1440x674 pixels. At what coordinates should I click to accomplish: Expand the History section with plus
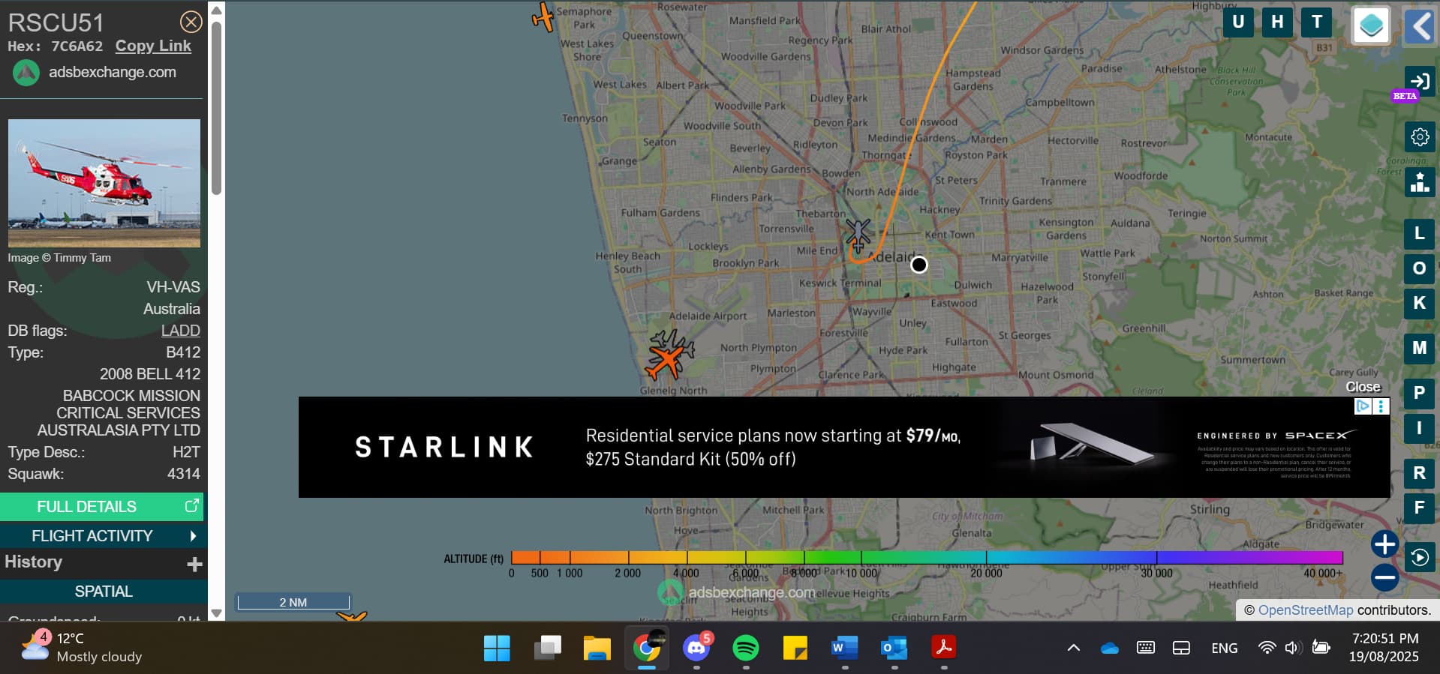(x=194, y=564)
